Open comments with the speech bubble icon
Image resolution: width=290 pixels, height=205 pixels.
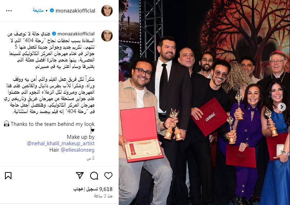point(94,176)
